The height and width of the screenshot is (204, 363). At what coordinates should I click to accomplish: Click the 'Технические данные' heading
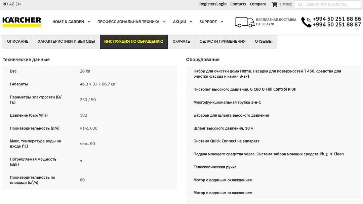[x=26, y=59]
